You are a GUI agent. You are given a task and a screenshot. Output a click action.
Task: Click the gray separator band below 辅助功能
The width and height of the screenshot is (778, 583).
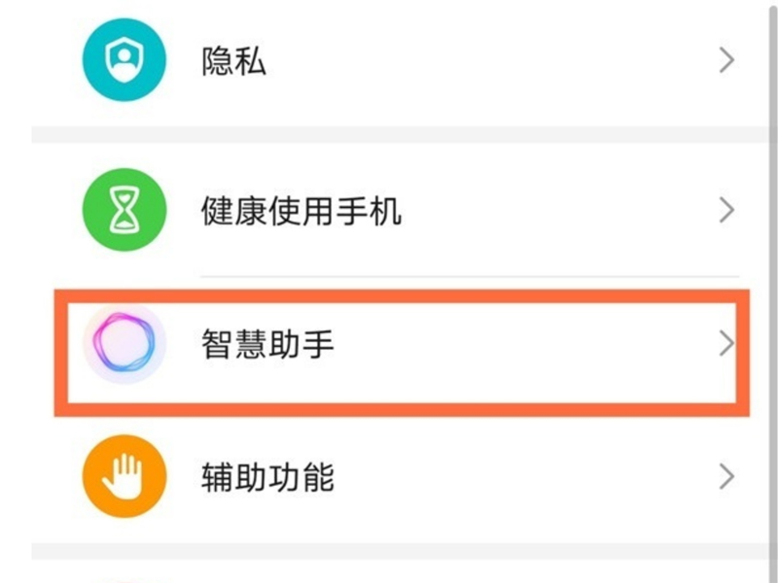point(389,550)
